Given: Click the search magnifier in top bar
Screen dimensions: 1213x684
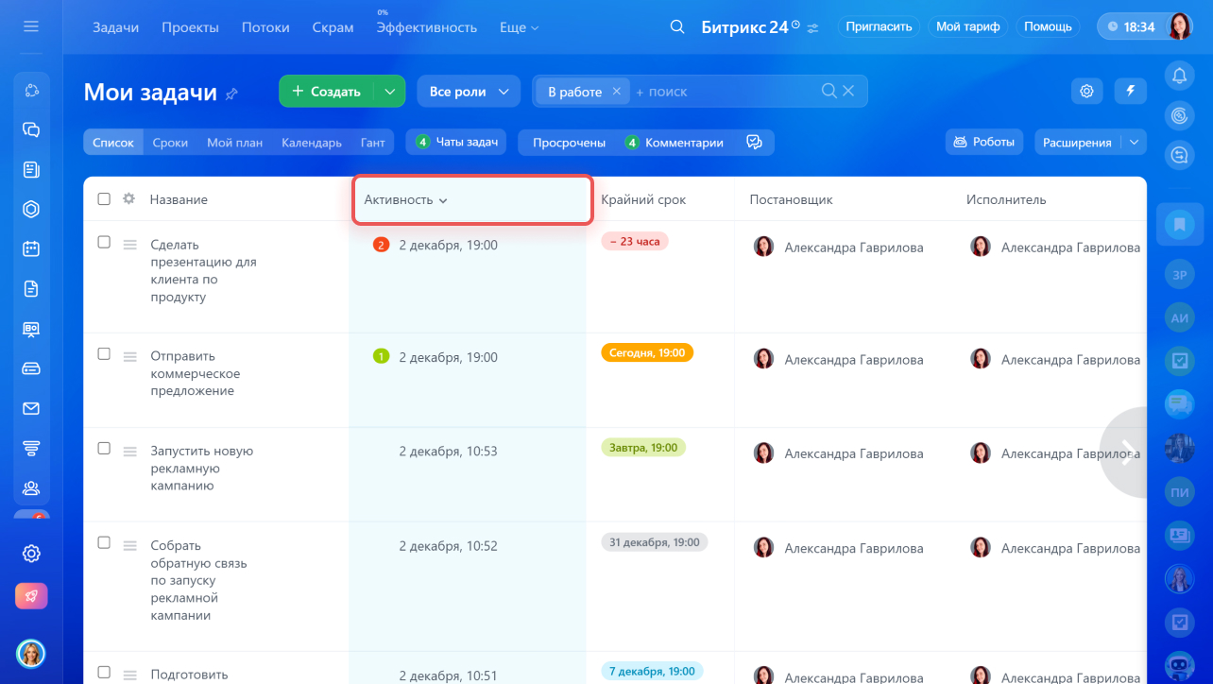Looking at the screenshot, I should [x=676, y=27].
